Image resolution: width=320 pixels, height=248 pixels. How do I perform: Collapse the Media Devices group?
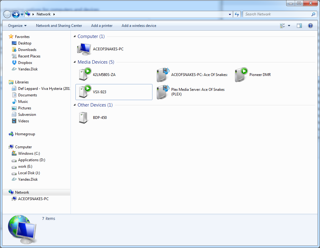75,62
